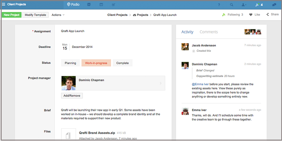This screenshot has width=282, height=141.
Task: Click Client Projects workspace title in top bar
Action: tap(17, 4)
